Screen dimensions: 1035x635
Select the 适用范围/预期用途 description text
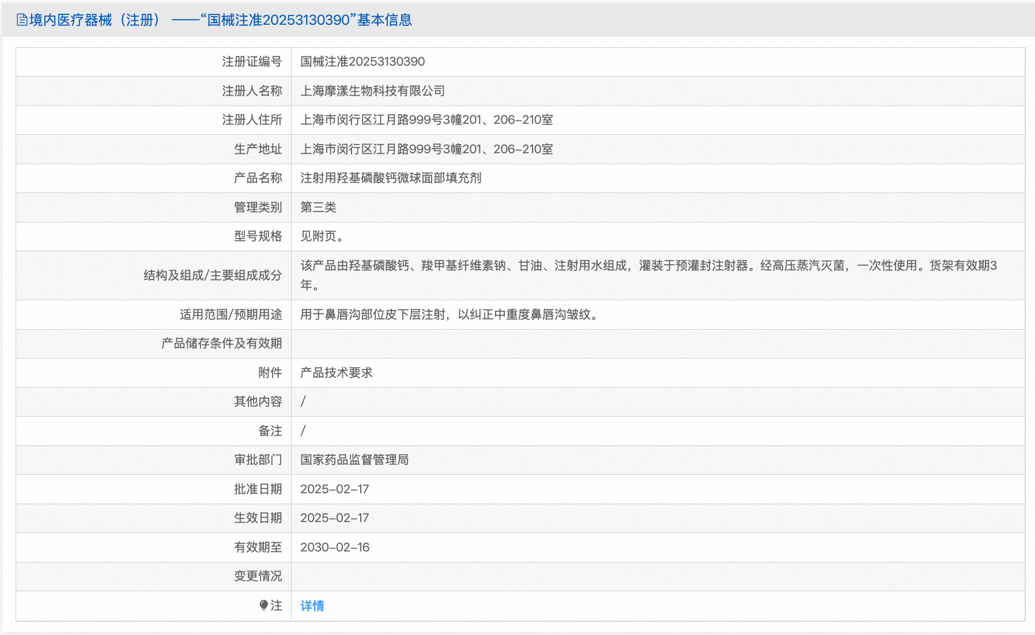coord(449,315)
